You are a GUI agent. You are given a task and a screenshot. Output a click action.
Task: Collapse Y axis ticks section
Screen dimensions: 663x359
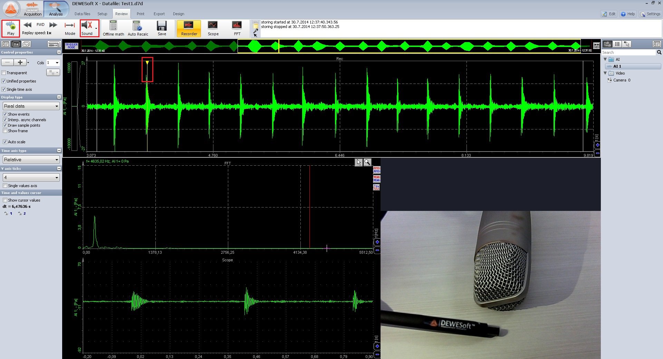(59, 169)
